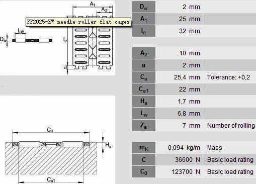Select the 0,094 kg/m mass value
Viewport: 256px width, 184px height.
184,148
